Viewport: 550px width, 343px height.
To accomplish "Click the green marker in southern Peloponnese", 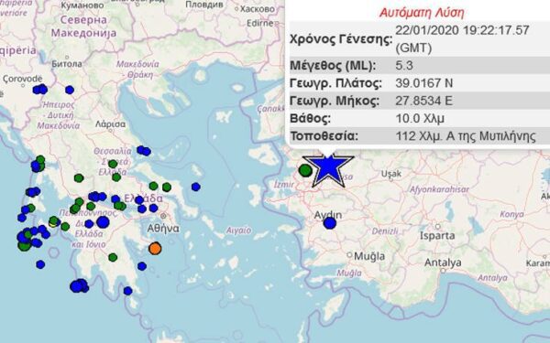I will click(113, 257).
